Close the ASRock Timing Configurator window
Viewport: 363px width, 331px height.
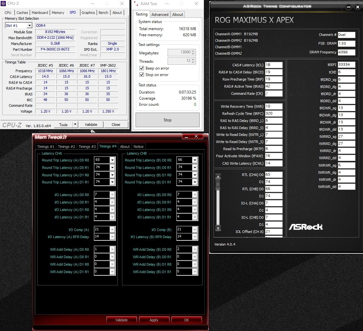click(357, 7)
